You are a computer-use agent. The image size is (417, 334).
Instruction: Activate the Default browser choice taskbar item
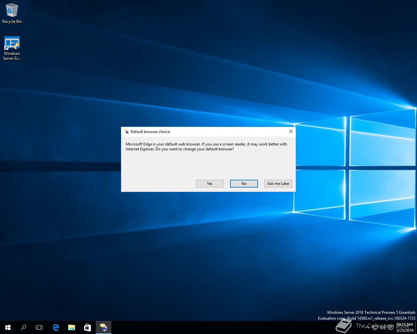(104, 327)
